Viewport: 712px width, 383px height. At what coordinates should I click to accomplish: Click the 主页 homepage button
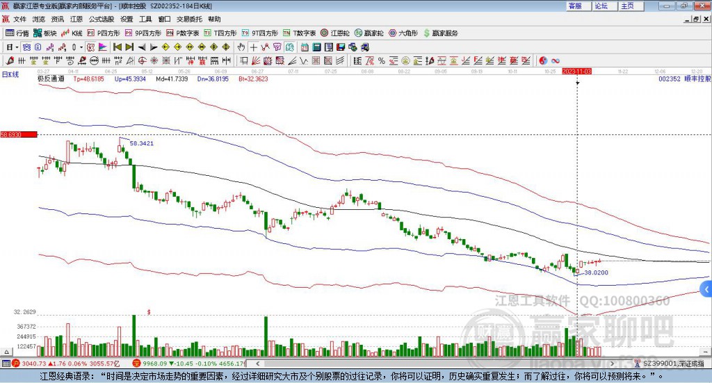pos(630,6)
